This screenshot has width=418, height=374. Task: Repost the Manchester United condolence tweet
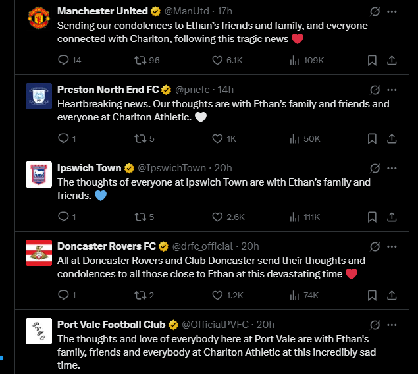tap(140, 60)
